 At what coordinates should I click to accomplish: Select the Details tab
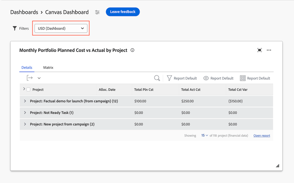(27, 68)
